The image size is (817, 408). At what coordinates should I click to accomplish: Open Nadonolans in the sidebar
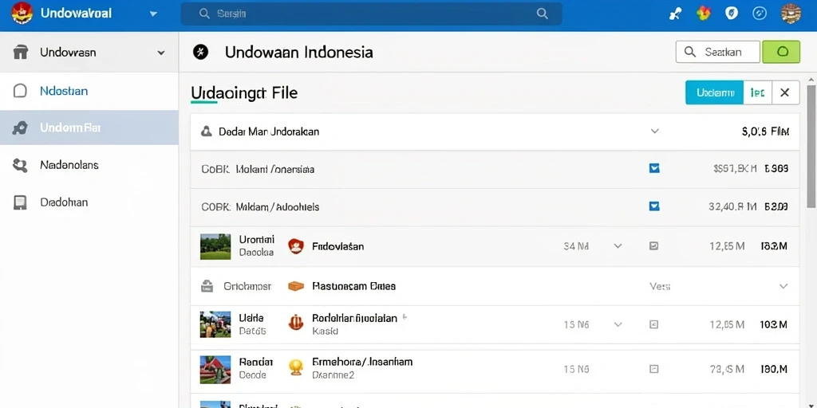click(x=69, y=165)
